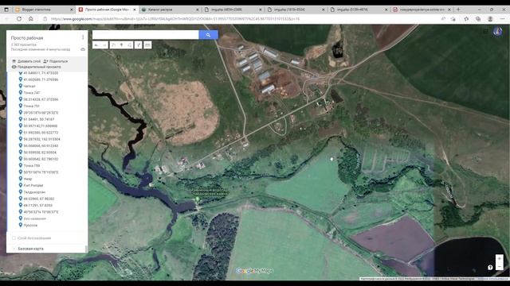Viewport: 510px width, 286px height.
Task: Click the green marker on the map
Action: pyautogui.click(x=197, y=199)
